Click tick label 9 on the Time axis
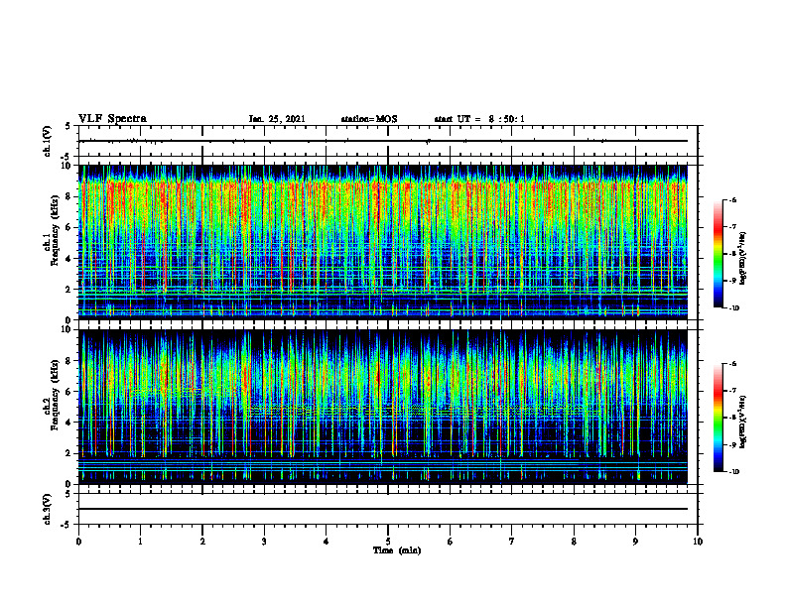This screenshot has height=607, width=786. point(635,542)
